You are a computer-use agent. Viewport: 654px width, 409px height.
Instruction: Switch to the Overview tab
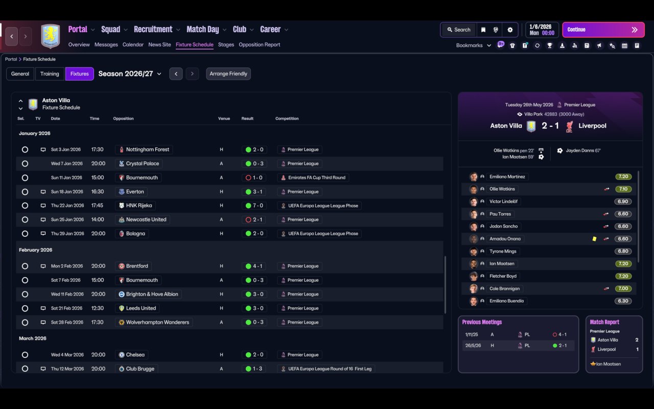tap(79, 44)
